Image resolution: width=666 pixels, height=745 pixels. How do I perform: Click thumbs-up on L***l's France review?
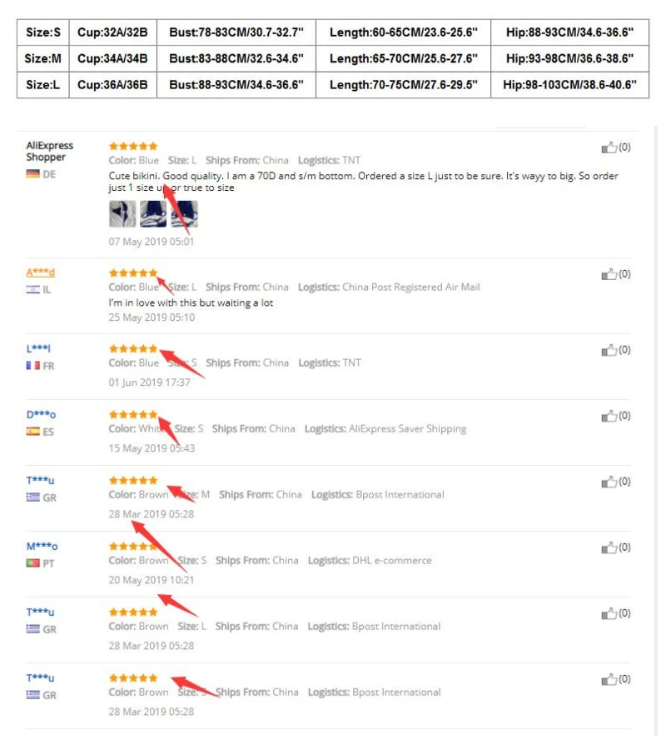609,350
